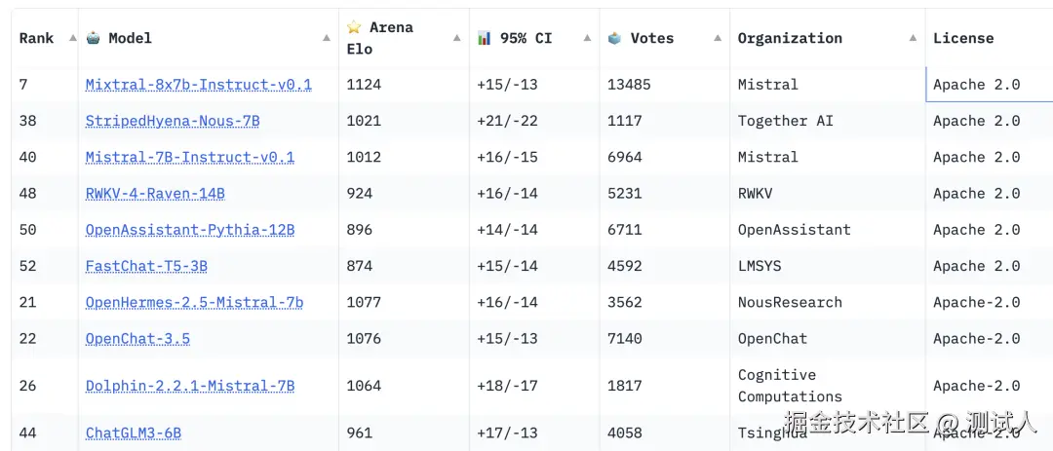
Task: Click the robot icon in Model header
Action: tap(94, 38)
